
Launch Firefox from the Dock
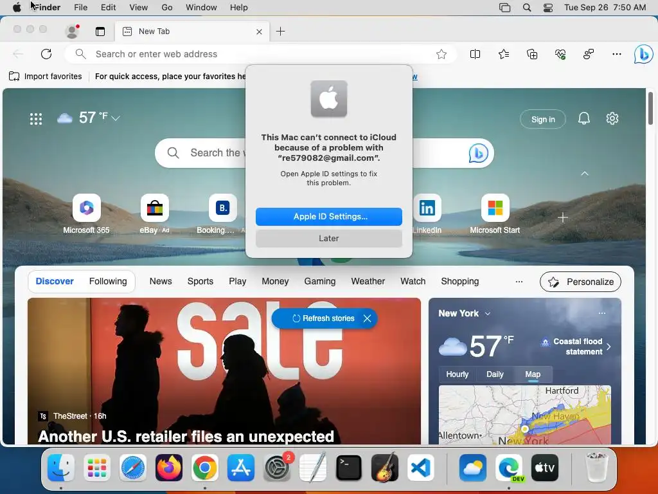169,468
